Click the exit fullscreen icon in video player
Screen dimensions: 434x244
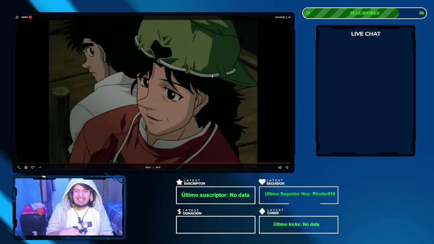[19, 167]
